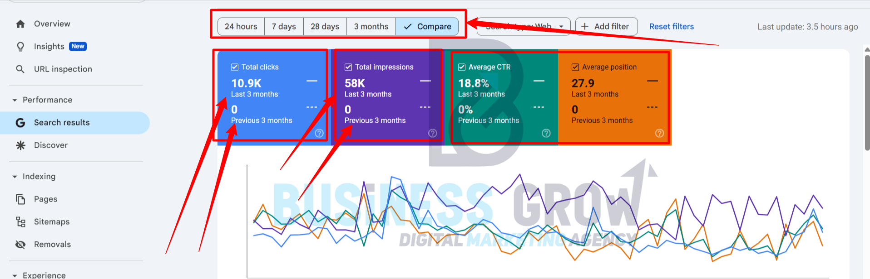
Task: Click help icon on Total impressions card
Action: tap(433, 133)
